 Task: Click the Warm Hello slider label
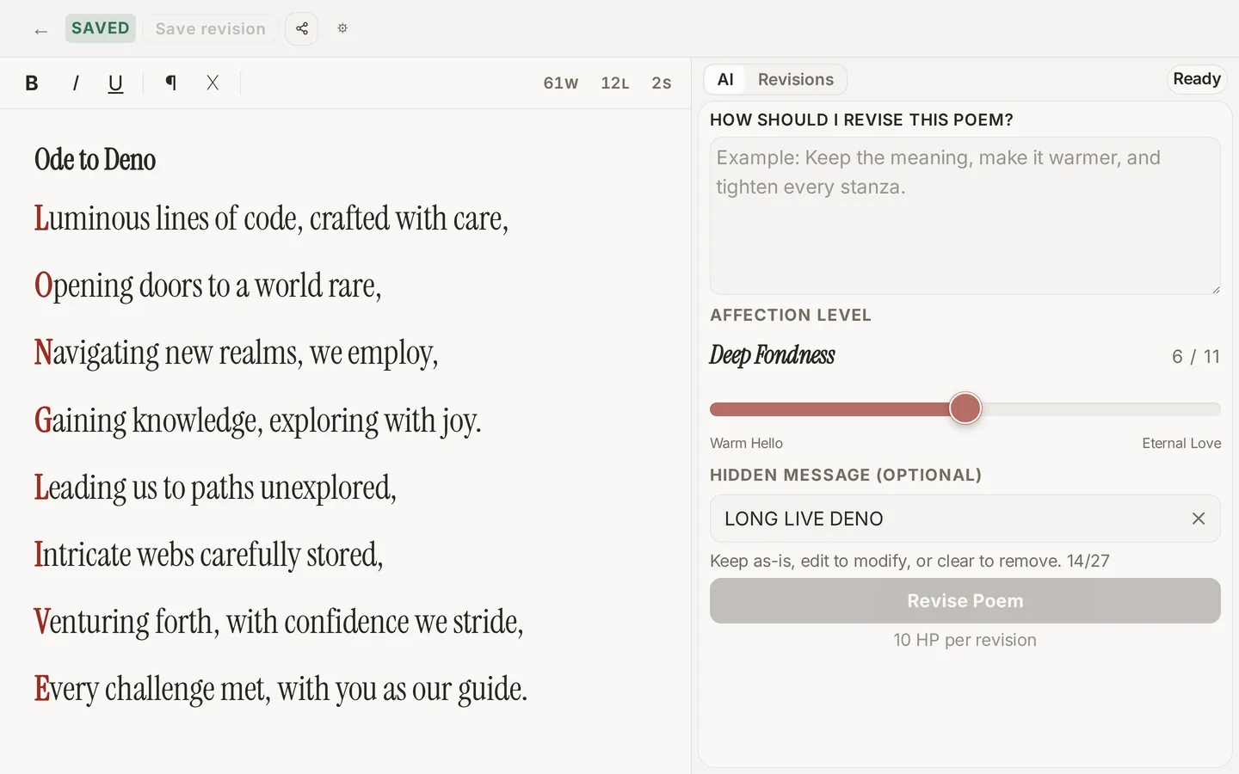click(746, 444)
